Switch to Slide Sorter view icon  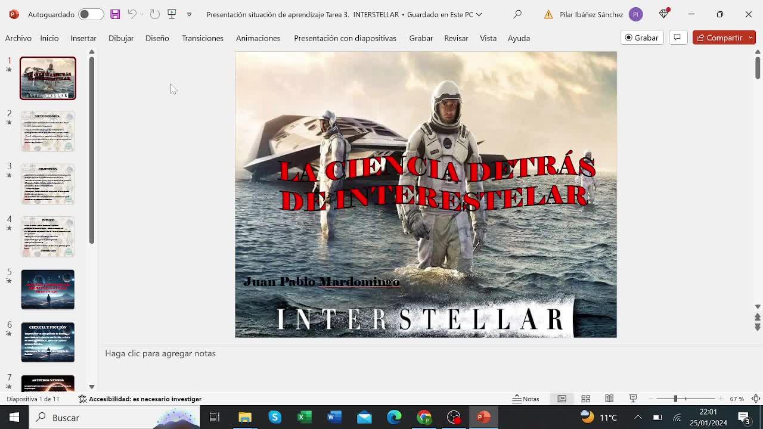click(585, 399)
